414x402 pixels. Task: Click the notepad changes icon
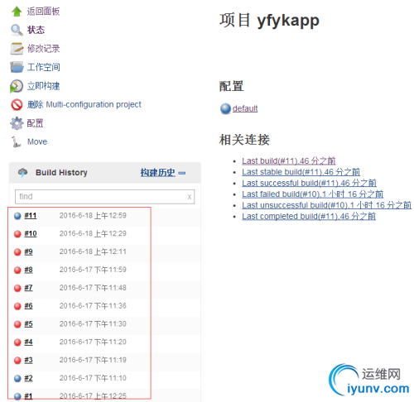[17, 49]
